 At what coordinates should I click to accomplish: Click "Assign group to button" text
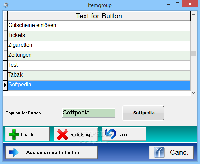53,152
